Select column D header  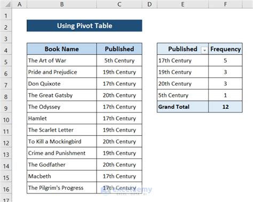149,4
